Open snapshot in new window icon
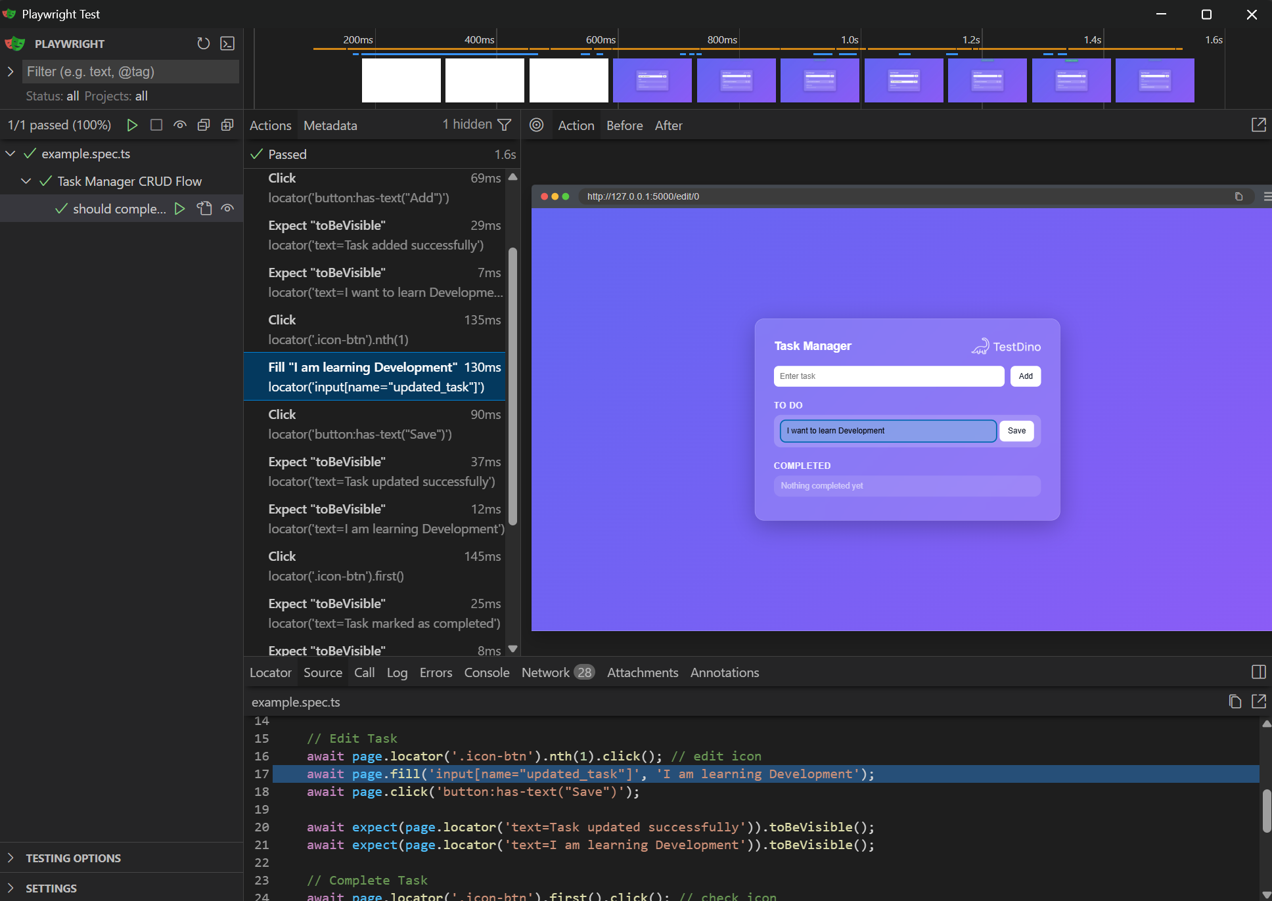 pos(1258,125)
